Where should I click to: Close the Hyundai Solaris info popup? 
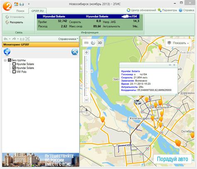click(174, 65)
